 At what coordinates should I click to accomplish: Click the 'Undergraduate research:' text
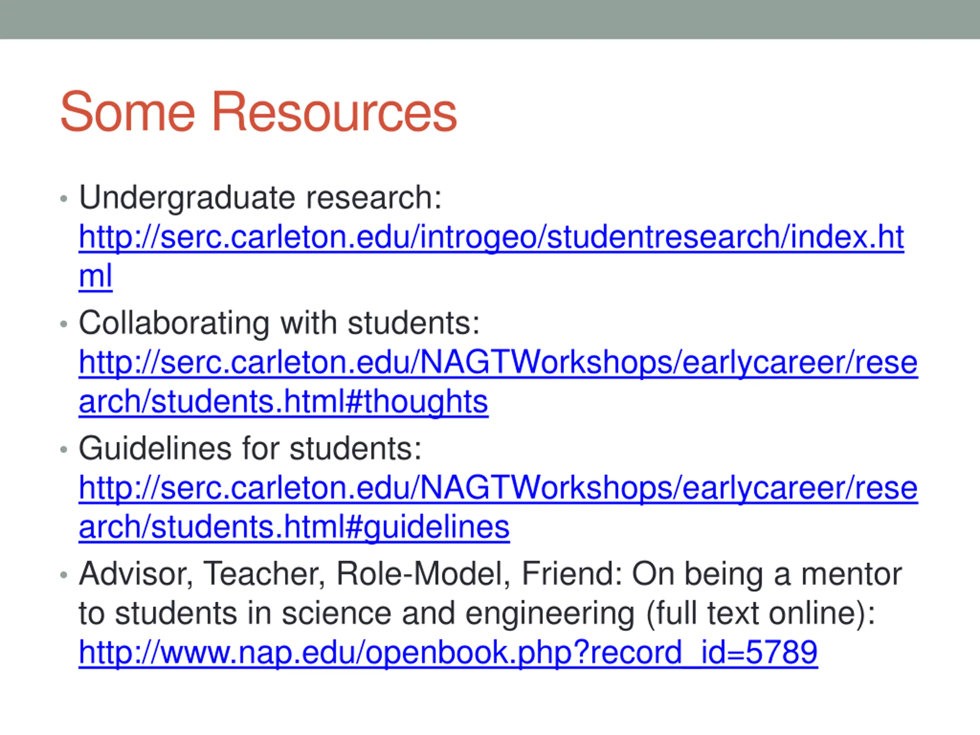click(x=260, y=198)
